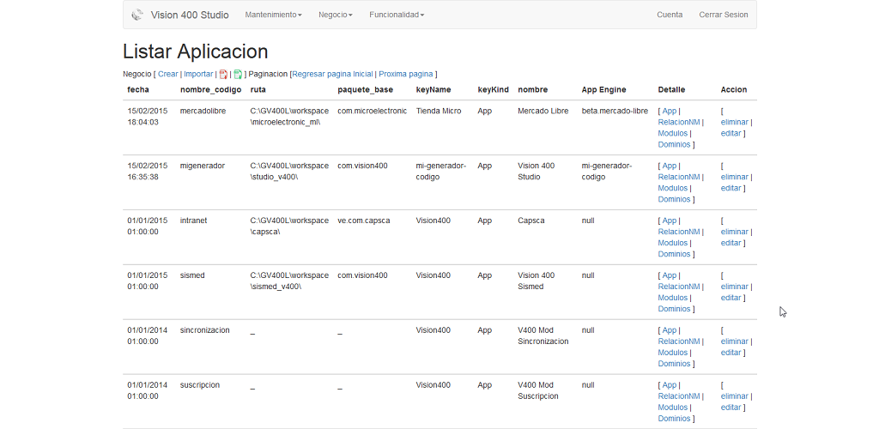This screenshot has height=429, width=879.
Task: Click the Crear link
Action: coord(168,75)
